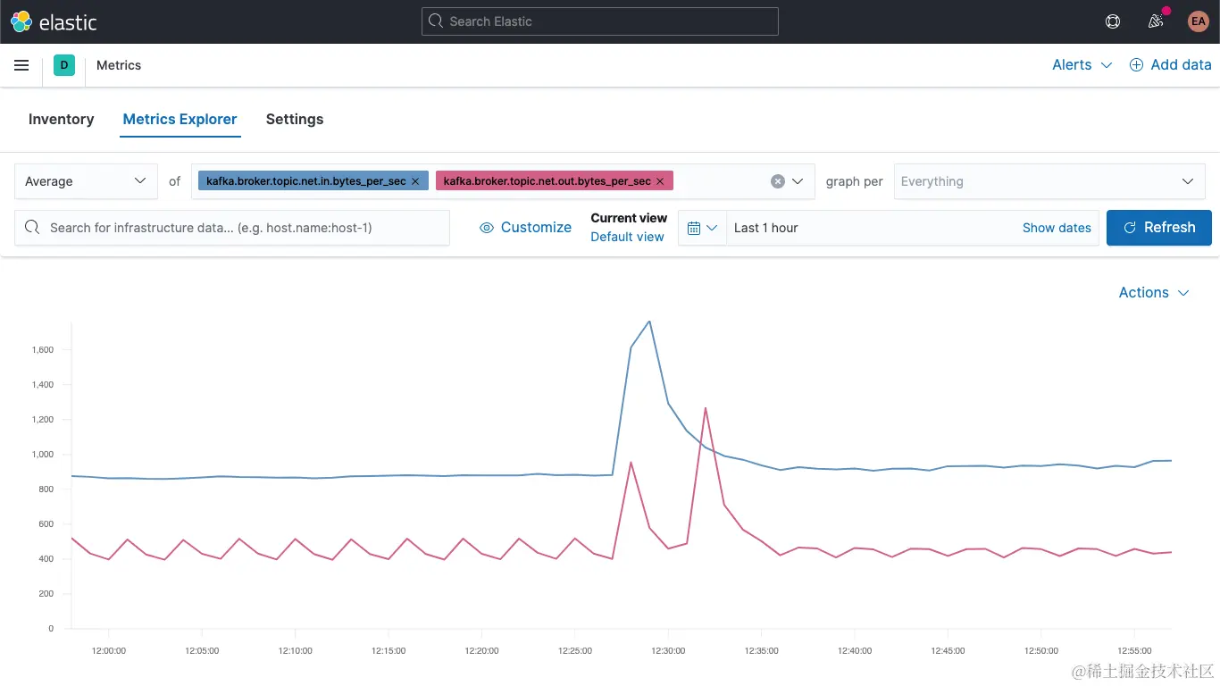The width and height of the screenshot is (1220, 686).
Task: Click the help icon in the top bar
Action: click(1112, 21)
